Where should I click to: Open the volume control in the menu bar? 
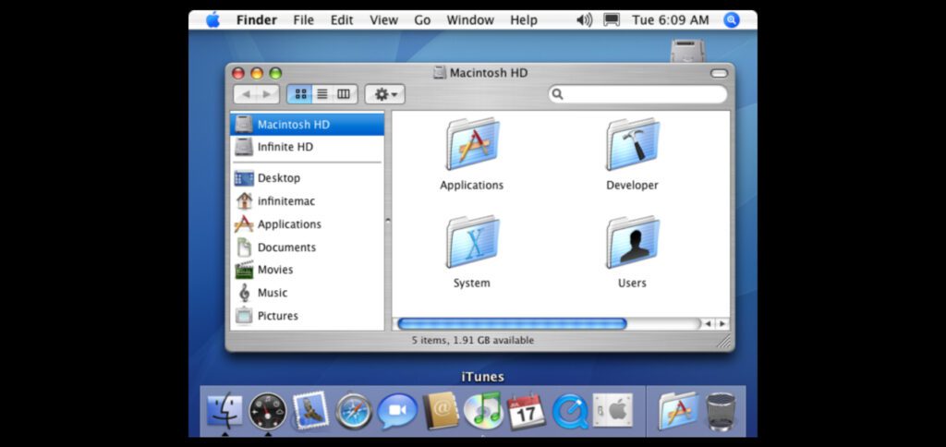[584, 19]
